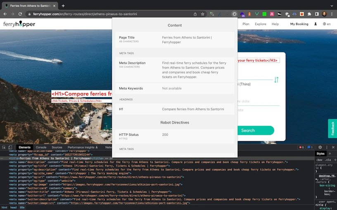Screen dimensions: 337x210
Task: Select the og:image meta tag line
Action: click(x=96, y=184)
